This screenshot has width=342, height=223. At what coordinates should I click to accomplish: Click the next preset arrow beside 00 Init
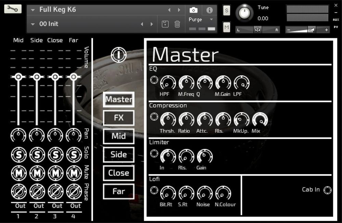pos(152,24)
